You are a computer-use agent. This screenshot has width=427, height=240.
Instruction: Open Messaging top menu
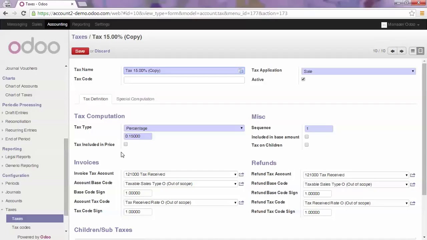click(17, 24)
